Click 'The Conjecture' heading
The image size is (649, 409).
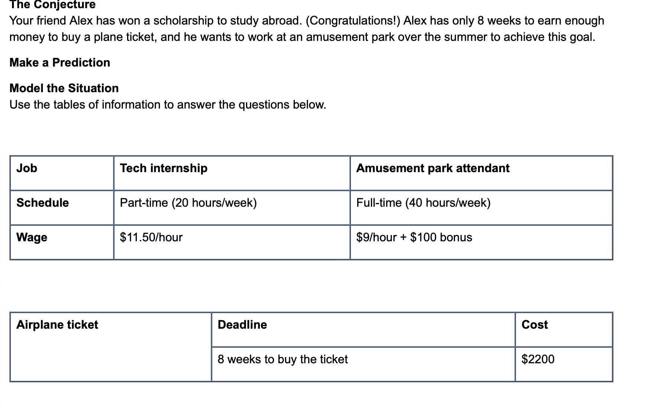(52, 4)
